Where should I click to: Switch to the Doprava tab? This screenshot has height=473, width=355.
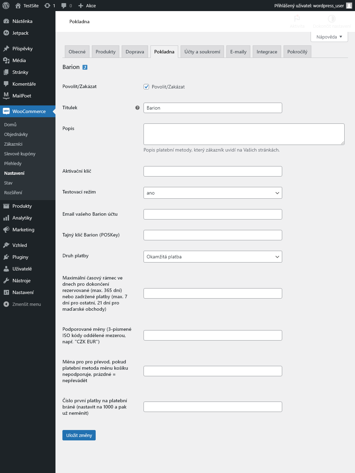coord(135,52)
